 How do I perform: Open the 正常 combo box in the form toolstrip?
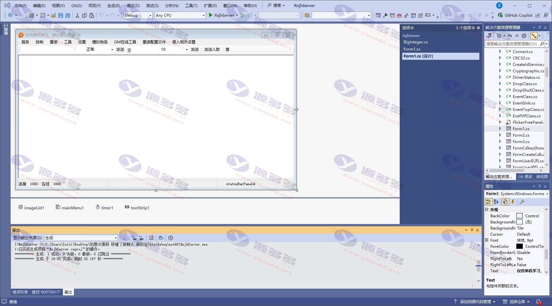coord(112,50)
